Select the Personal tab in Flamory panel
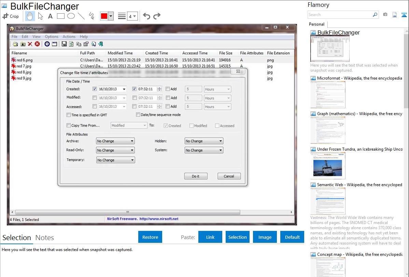 (x=316, y=24)
